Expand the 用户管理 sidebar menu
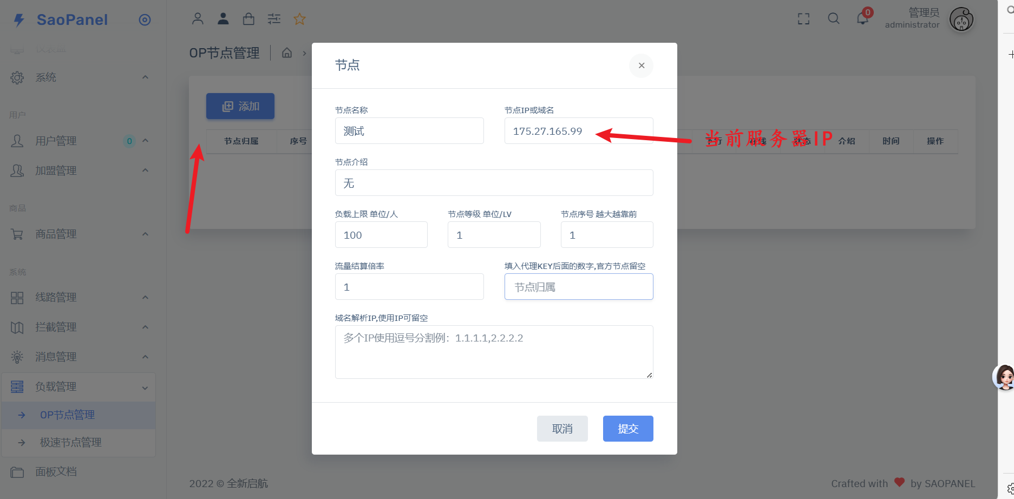The image size is (1014, 499). pyautogui.click(x=56, y=141)
